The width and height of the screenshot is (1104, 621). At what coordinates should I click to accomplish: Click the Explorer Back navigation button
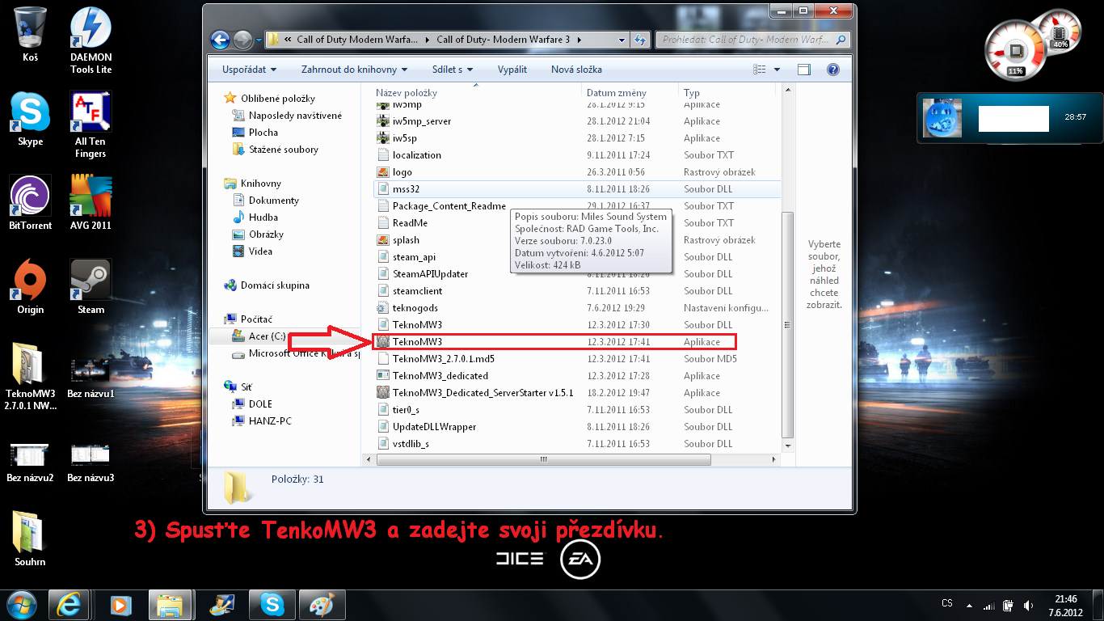coord(220,40)
